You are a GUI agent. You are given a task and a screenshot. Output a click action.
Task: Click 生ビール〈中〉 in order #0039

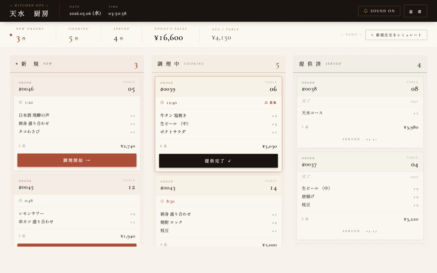tap(175, 124)
